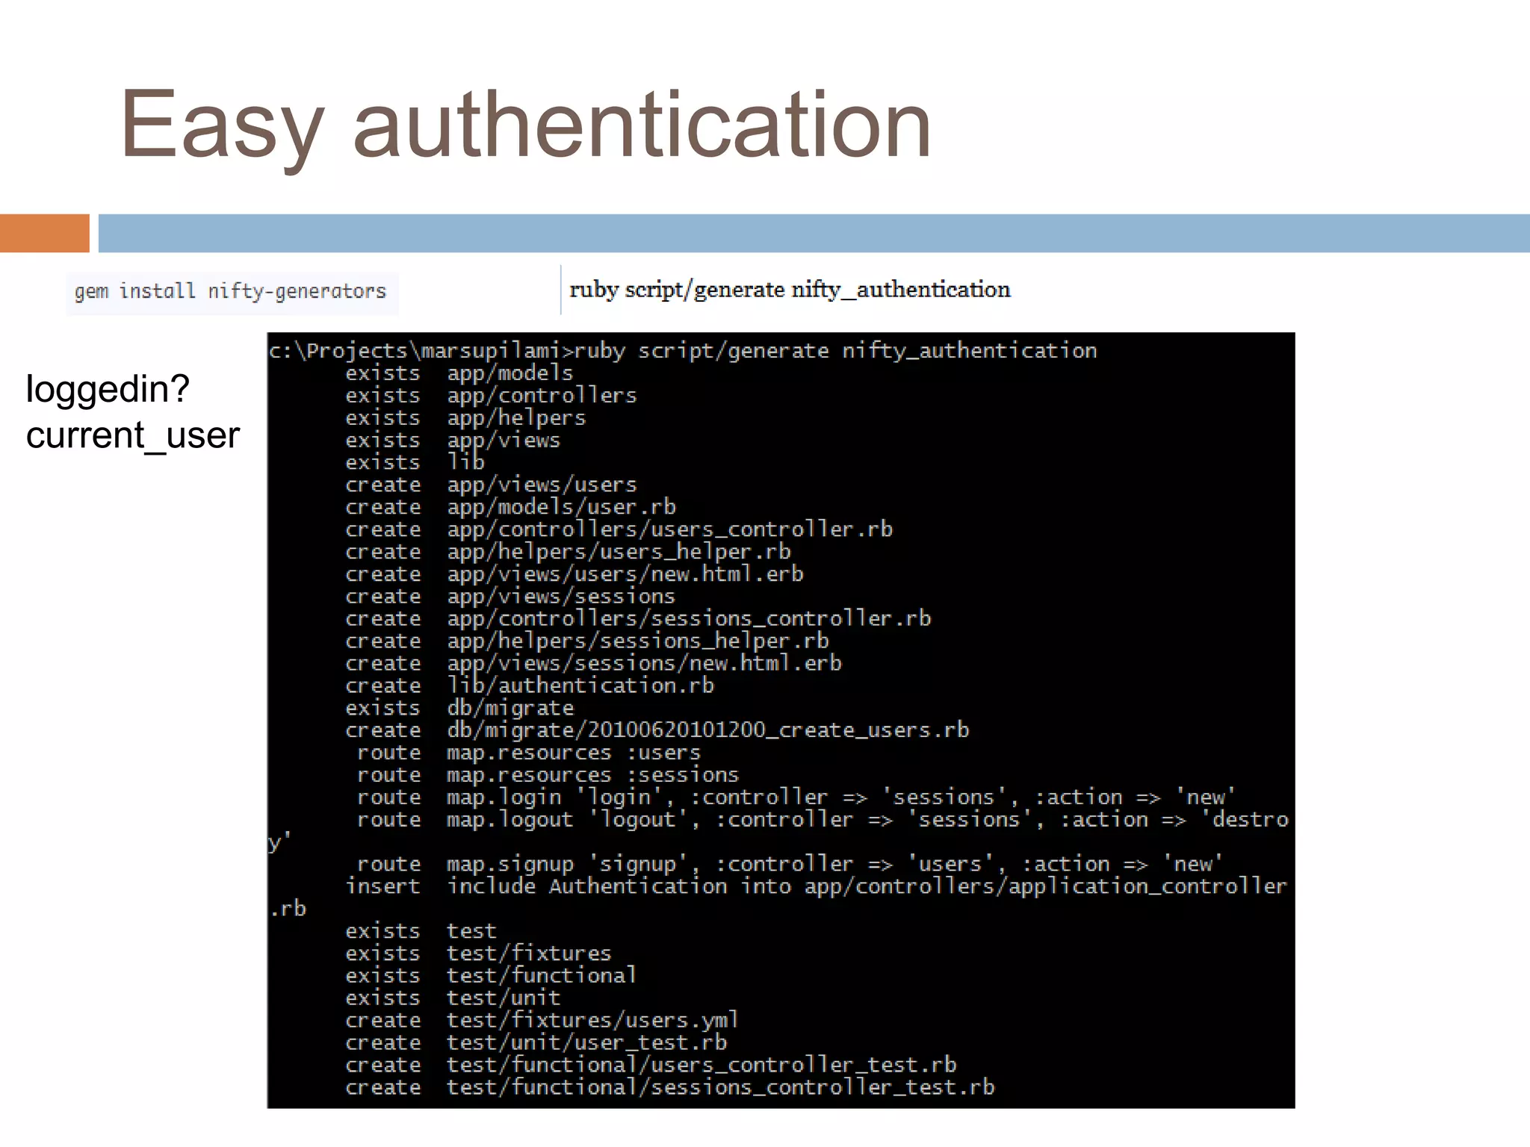Click the 'exists lib' line
Screen dimensions: 1530x1147
coord(415,463)
